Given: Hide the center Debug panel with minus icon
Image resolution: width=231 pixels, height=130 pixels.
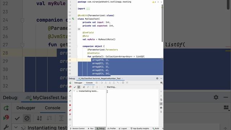Looking at the screenshot, I should [x=161, y=78].
